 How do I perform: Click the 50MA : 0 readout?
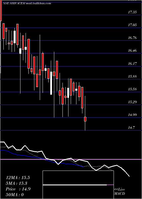point(15,195)
